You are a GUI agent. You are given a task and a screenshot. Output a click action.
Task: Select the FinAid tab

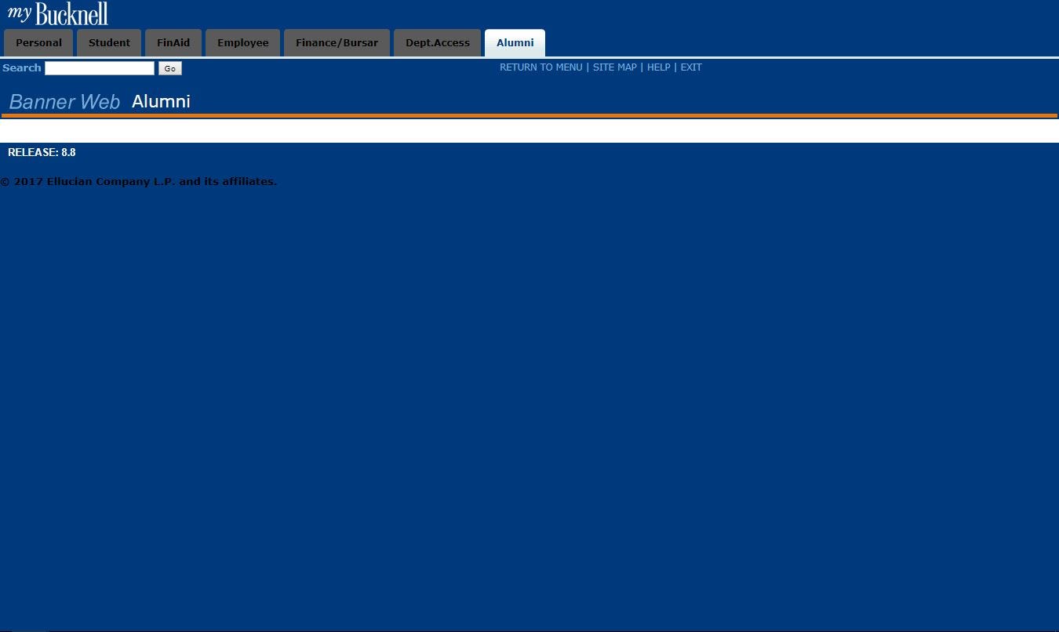tap(173, 43)
